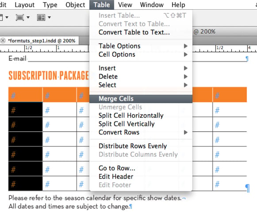Close the formtuts_step1.indd document tab
This screenshot has width=257, height=212.
pos(3,41)
